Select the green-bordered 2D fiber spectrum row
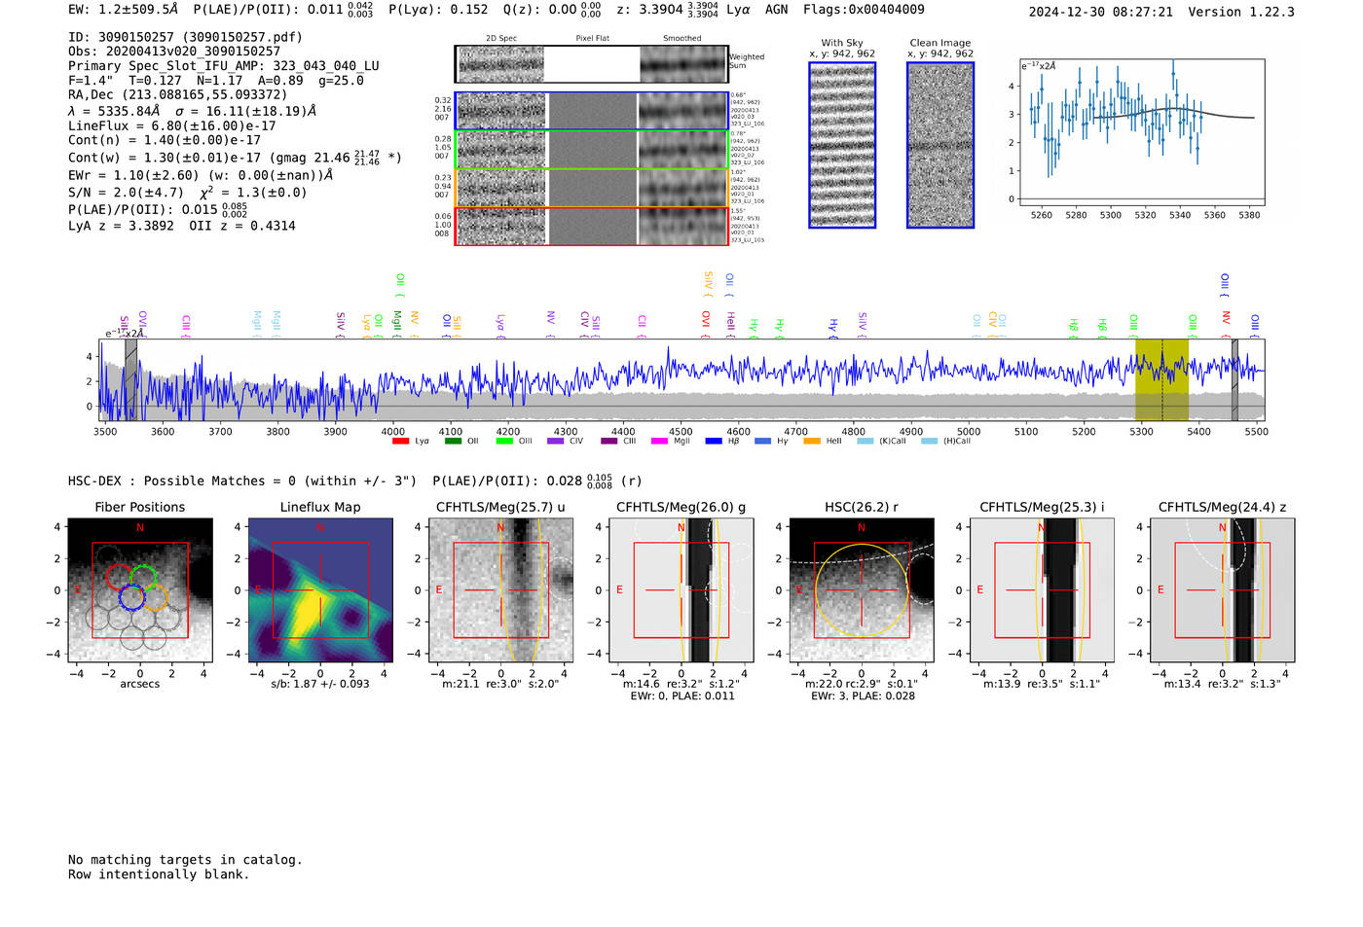 tap(591, 149)
